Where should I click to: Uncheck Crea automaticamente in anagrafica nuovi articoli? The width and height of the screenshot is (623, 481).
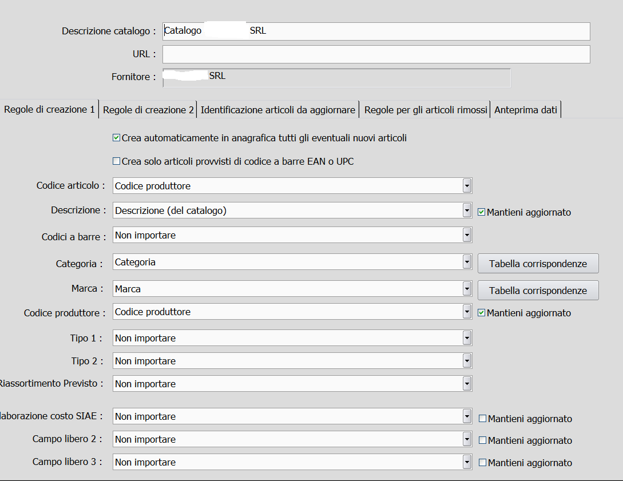116,138
